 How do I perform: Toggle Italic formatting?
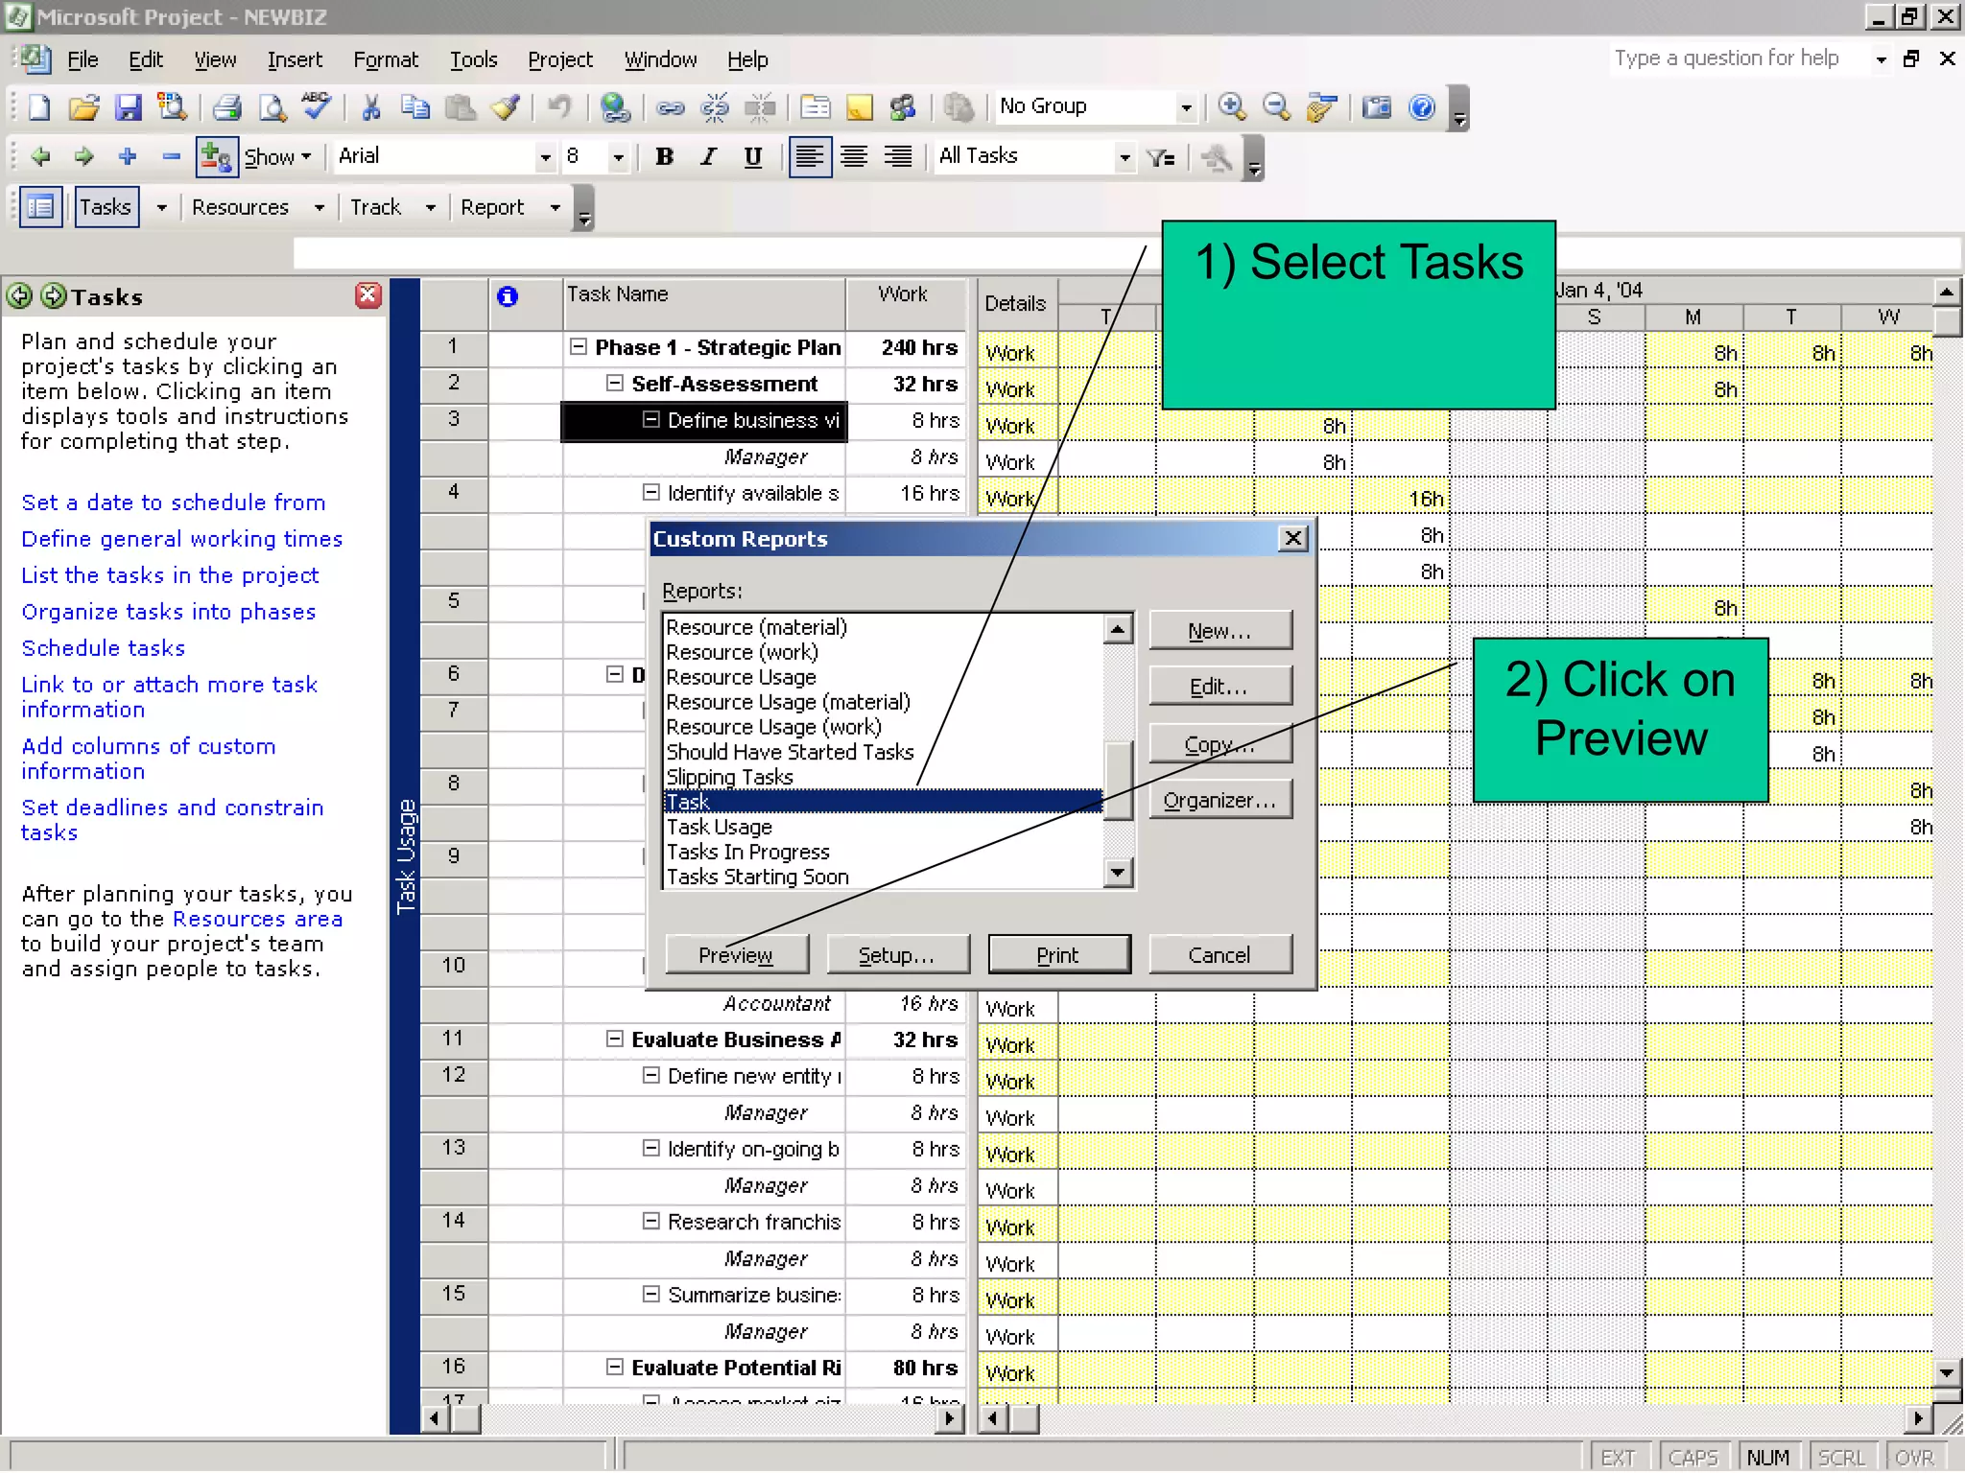click(x=708, y=157)
